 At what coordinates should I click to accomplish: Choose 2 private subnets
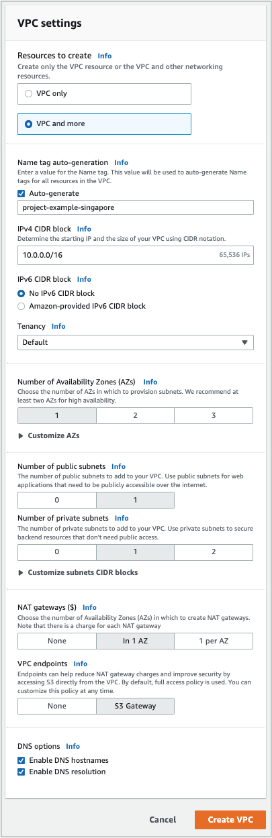pyautogui.click(x=214, y=552)
